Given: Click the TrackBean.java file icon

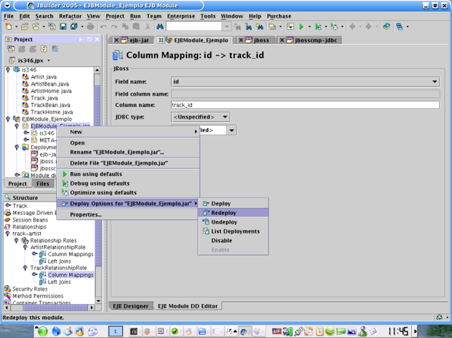Looking at the screenshot, I should (25, 105).
